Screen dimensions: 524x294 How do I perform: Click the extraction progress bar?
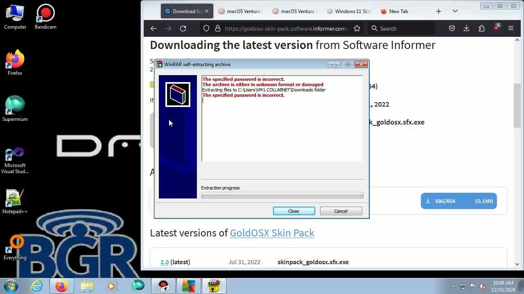[282, 196]
